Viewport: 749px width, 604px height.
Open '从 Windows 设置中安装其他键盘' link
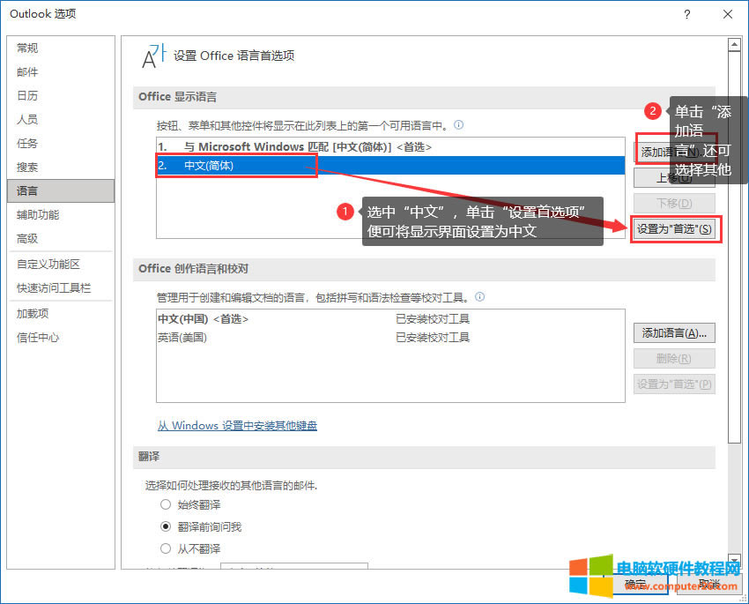click(x=237, y=425)
